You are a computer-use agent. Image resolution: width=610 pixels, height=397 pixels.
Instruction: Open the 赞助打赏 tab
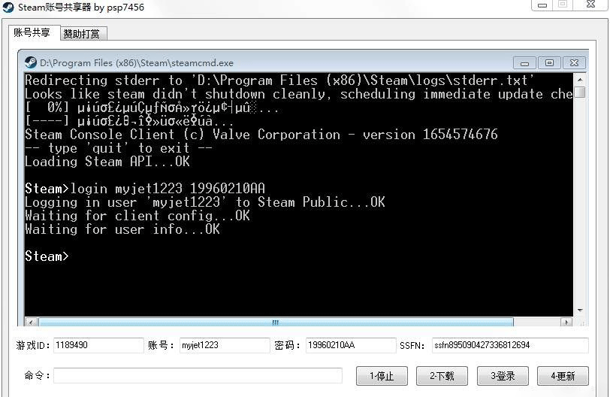83,33
